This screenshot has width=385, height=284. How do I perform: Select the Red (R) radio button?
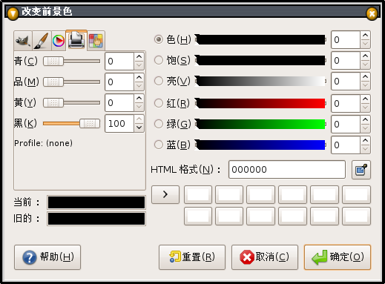coord(159,103)
